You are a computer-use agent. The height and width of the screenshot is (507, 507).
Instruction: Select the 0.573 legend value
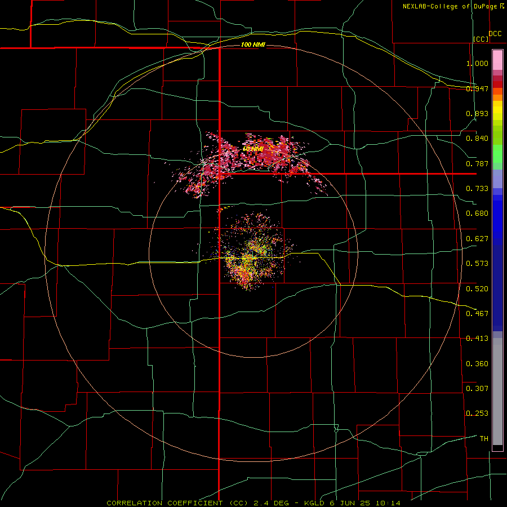point(477,264)
